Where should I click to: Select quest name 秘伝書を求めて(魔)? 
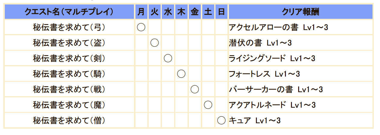(x=69, y=105)
